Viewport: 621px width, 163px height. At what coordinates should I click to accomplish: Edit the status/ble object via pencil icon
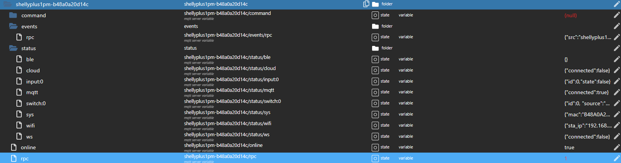[x=617, y=59]
